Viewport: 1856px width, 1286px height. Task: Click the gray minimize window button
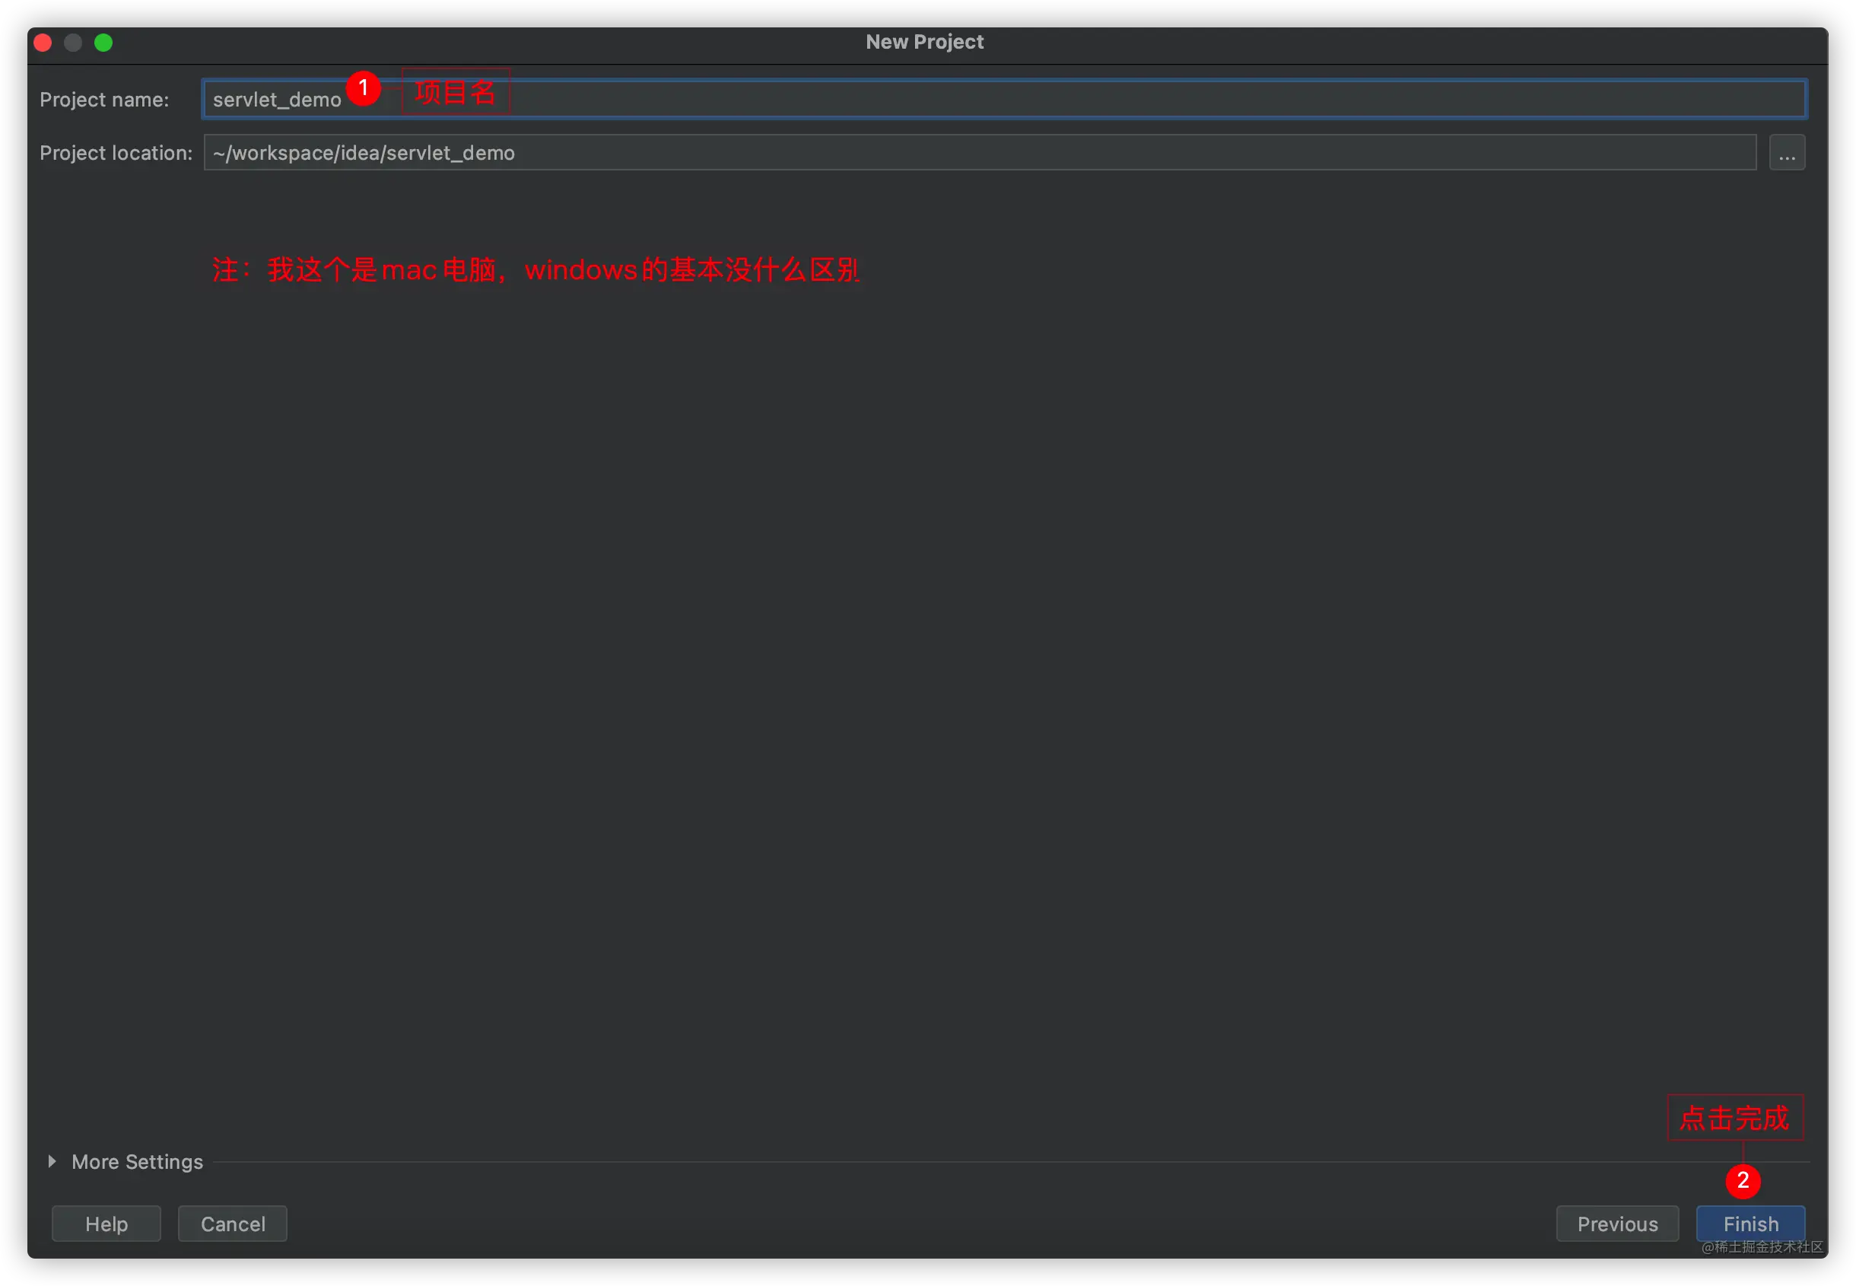(x=73, y=42)
